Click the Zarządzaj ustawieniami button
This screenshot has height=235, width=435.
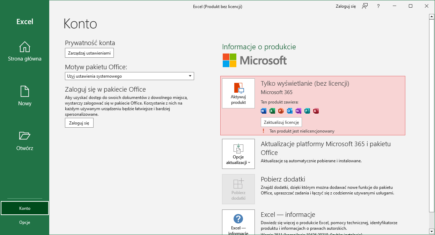pyautogui.click(x=89, y=53)
